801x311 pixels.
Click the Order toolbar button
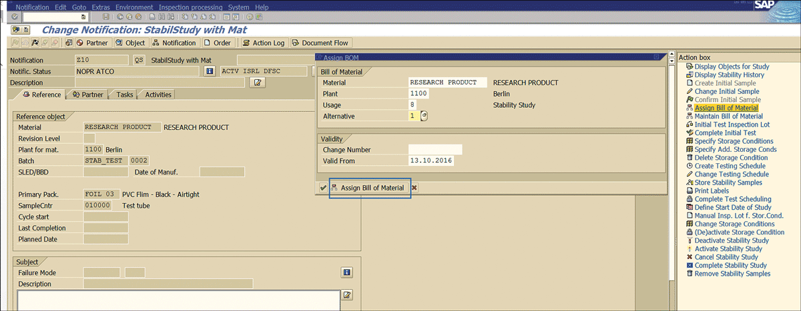[x=218, y=43]
